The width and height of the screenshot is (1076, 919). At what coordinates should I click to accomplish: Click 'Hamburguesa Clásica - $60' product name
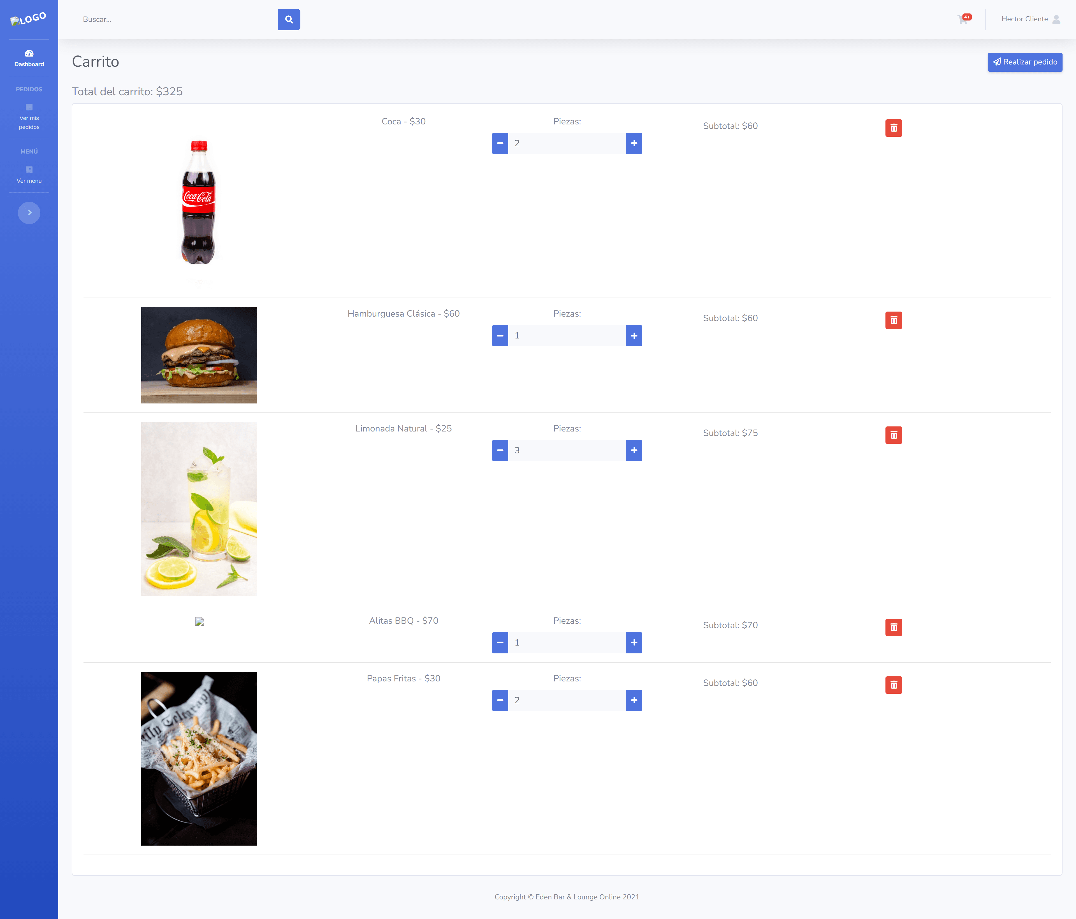point(403,314)
